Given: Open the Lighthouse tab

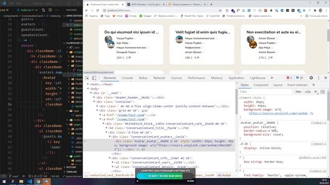Looking at the screenshot, I should click(x=258, y=78).
